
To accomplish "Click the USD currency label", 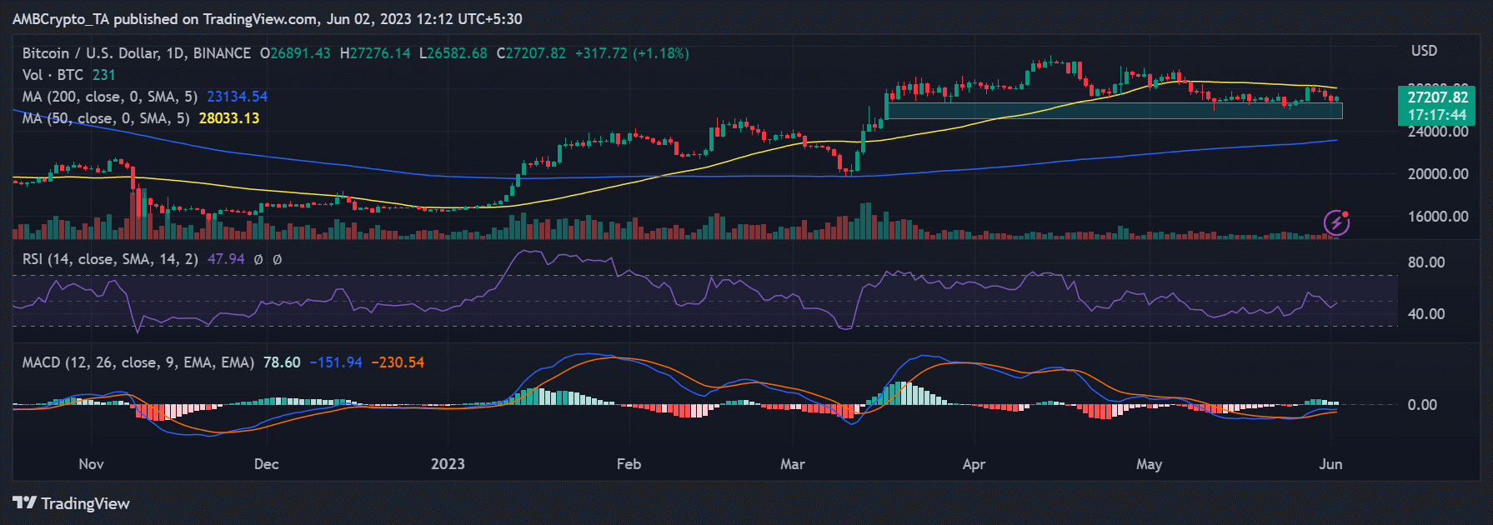I will (1424, 51).
